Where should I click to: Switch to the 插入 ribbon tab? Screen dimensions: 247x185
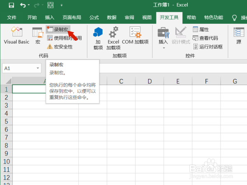(x=50, y=17)
